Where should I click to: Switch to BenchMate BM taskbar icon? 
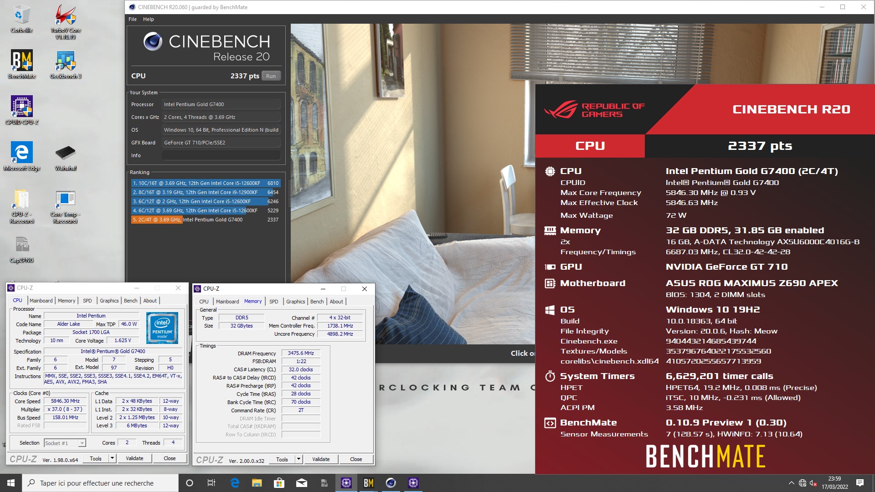pyautogui.click(x=368, y=483)
